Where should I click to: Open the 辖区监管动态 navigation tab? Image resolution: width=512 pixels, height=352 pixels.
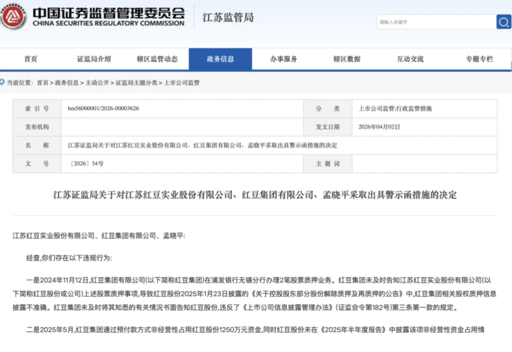coord(157,59)
